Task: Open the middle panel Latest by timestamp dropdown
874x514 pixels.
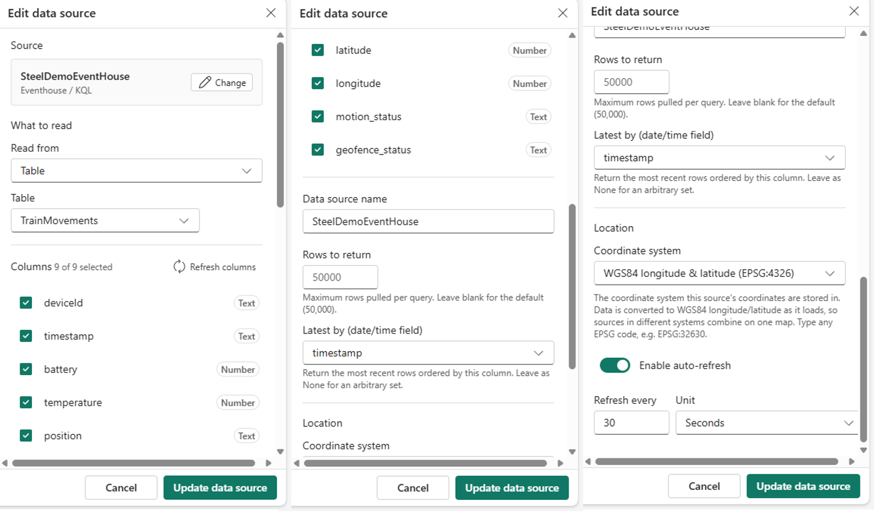Action: tap(428, 353)
